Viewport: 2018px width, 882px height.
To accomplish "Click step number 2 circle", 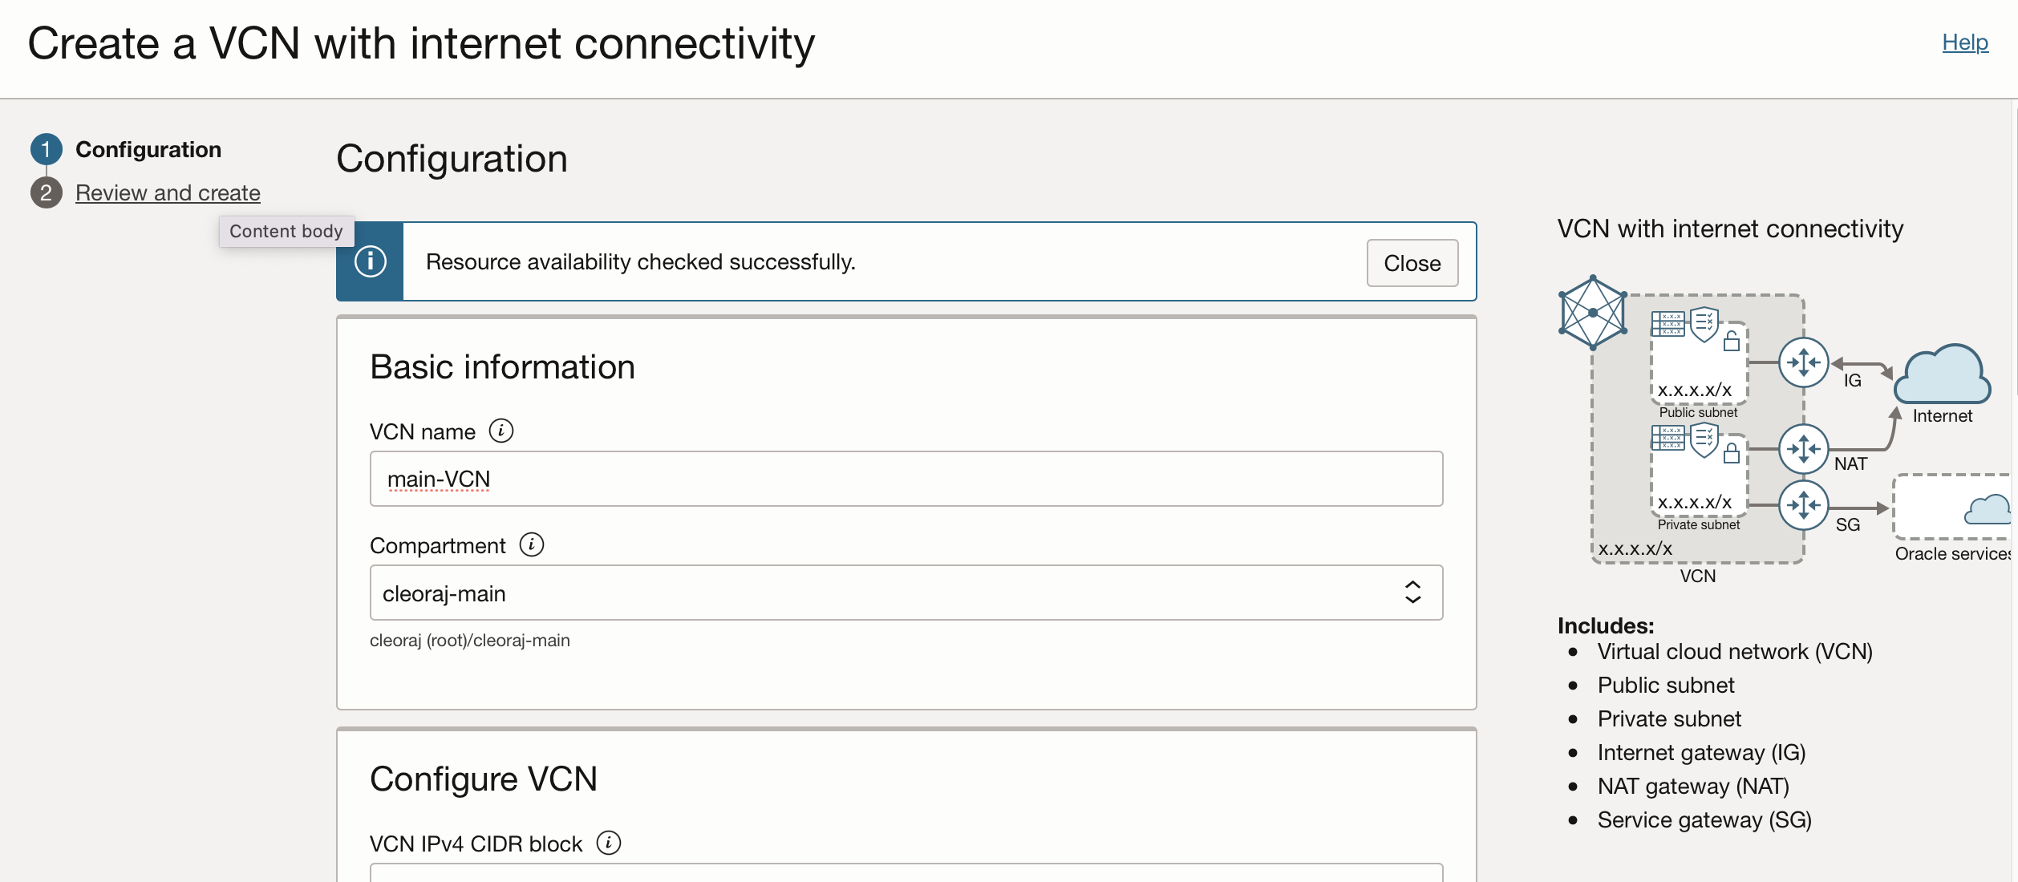I will 47,192.
